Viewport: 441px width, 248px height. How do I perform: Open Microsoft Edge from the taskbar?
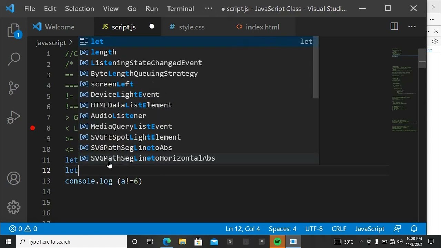coord(166,241)
